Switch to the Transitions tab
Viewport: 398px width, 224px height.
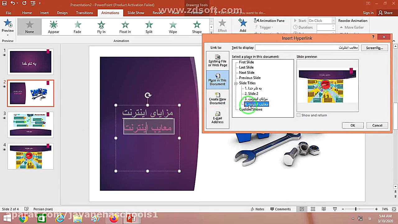point(84,13)
